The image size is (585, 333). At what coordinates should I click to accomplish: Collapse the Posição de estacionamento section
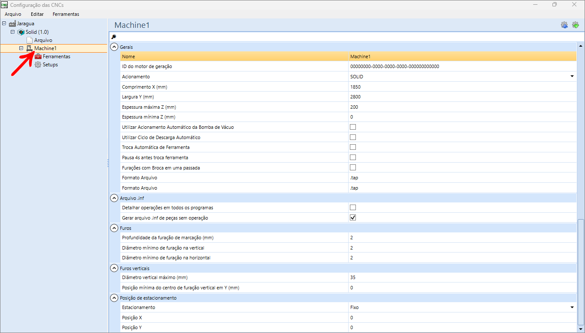click(x=114, y=298)
